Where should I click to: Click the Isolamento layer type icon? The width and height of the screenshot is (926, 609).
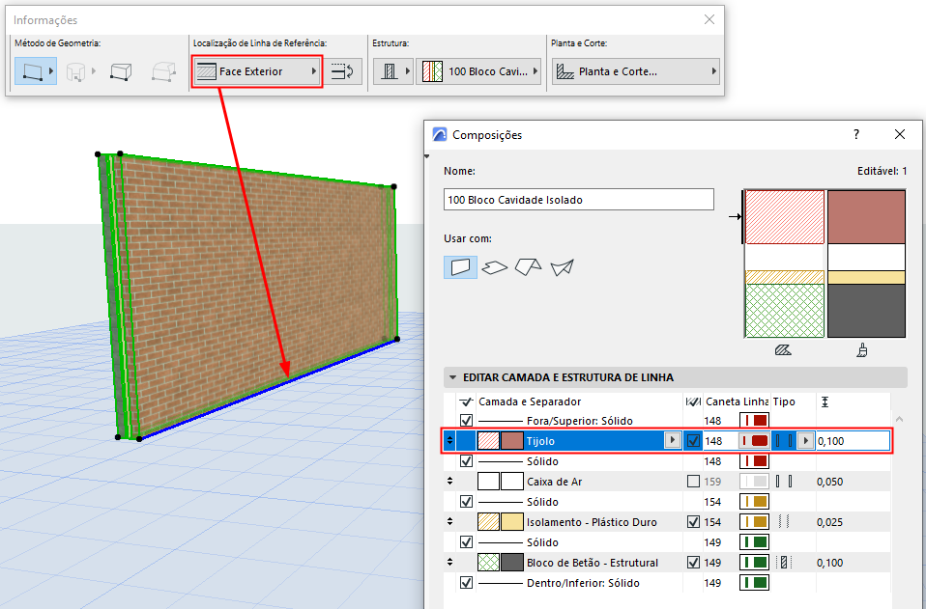[x=784, y=522]
